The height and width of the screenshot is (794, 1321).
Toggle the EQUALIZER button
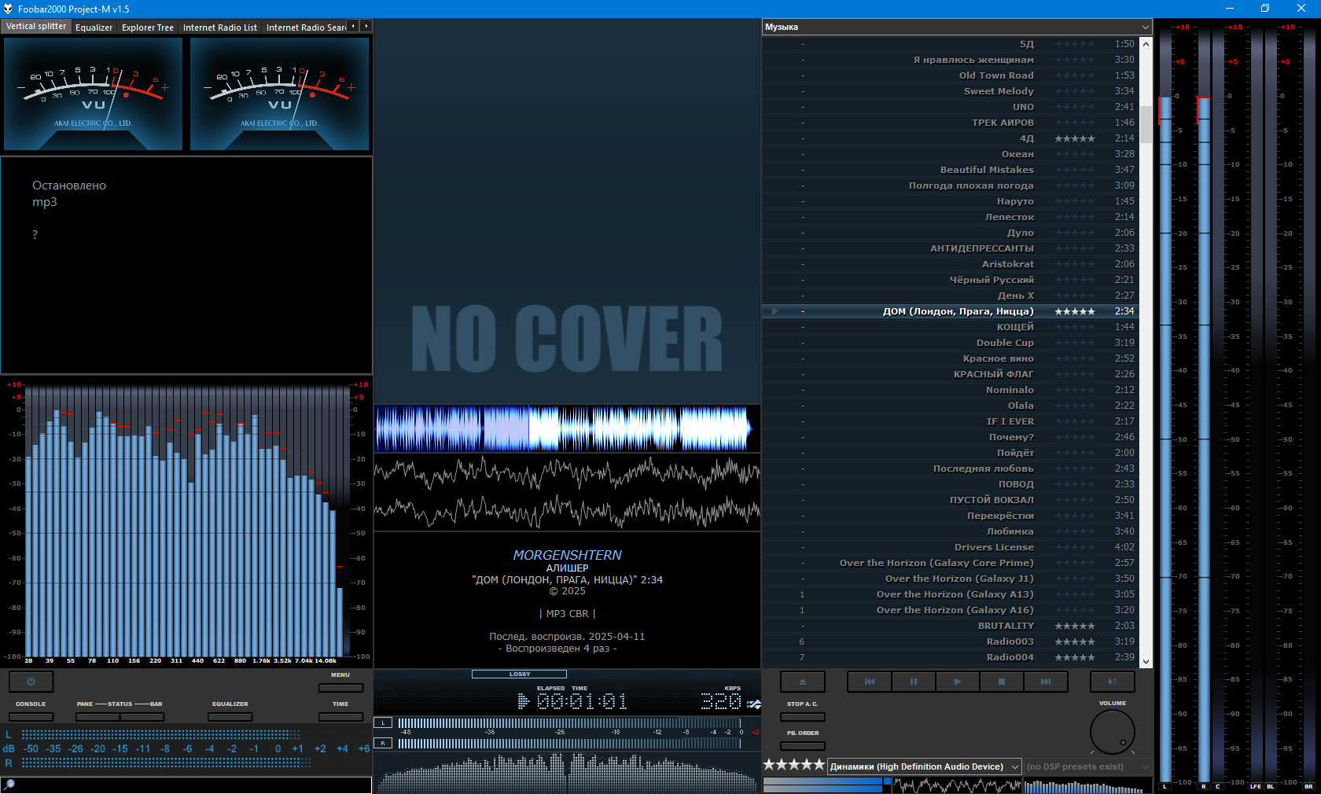tap(230, 717)
